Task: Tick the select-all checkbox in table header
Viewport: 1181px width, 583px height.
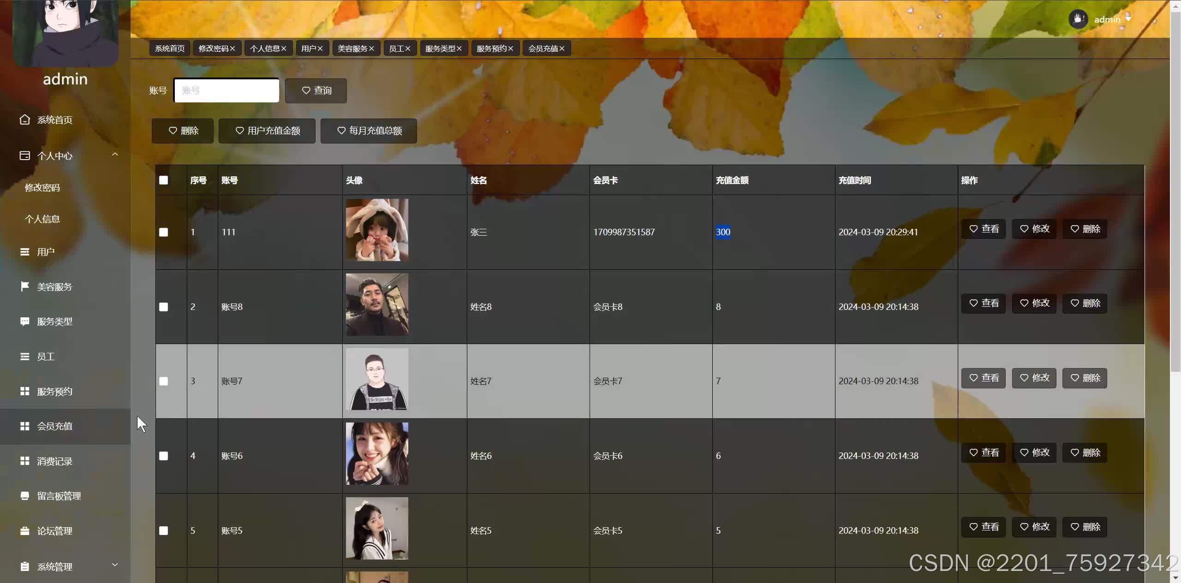Action: click(x=164, y=180)
